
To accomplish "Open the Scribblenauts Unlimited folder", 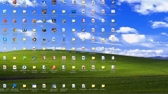I will point(113,21).
